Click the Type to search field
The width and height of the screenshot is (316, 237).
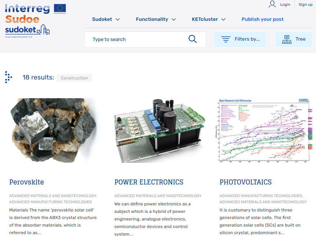tap(137, 40)
